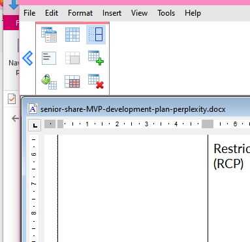Click senior-share-MVP-development-plan-perplexity.docx title
The image size is (250, 242).
click(133, 109)
